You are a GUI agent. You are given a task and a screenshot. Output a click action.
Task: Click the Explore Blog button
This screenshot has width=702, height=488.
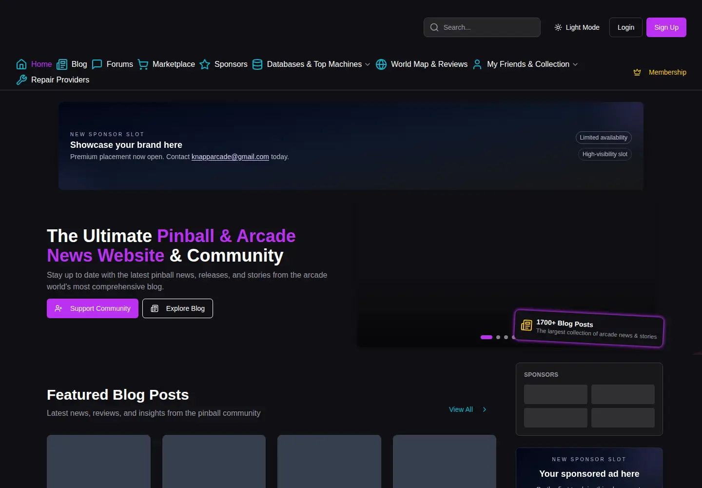(177, 308)
